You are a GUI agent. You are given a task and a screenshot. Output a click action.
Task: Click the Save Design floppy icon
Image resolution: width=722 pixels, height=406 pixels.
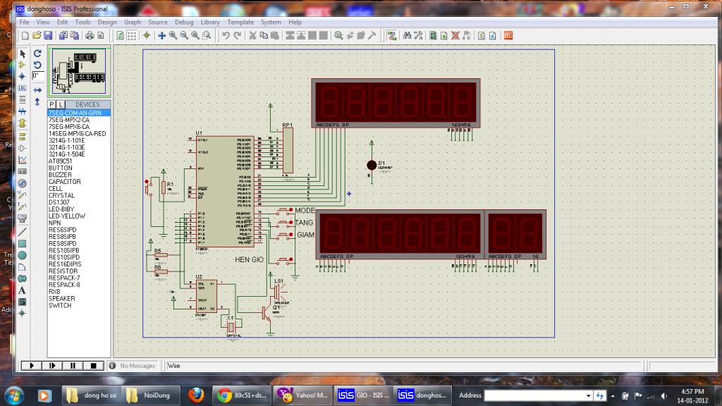point(48,35)
